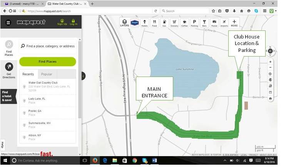Open the Help tab at sidebar bottom
281x167 pixels.
click(3, 145)
